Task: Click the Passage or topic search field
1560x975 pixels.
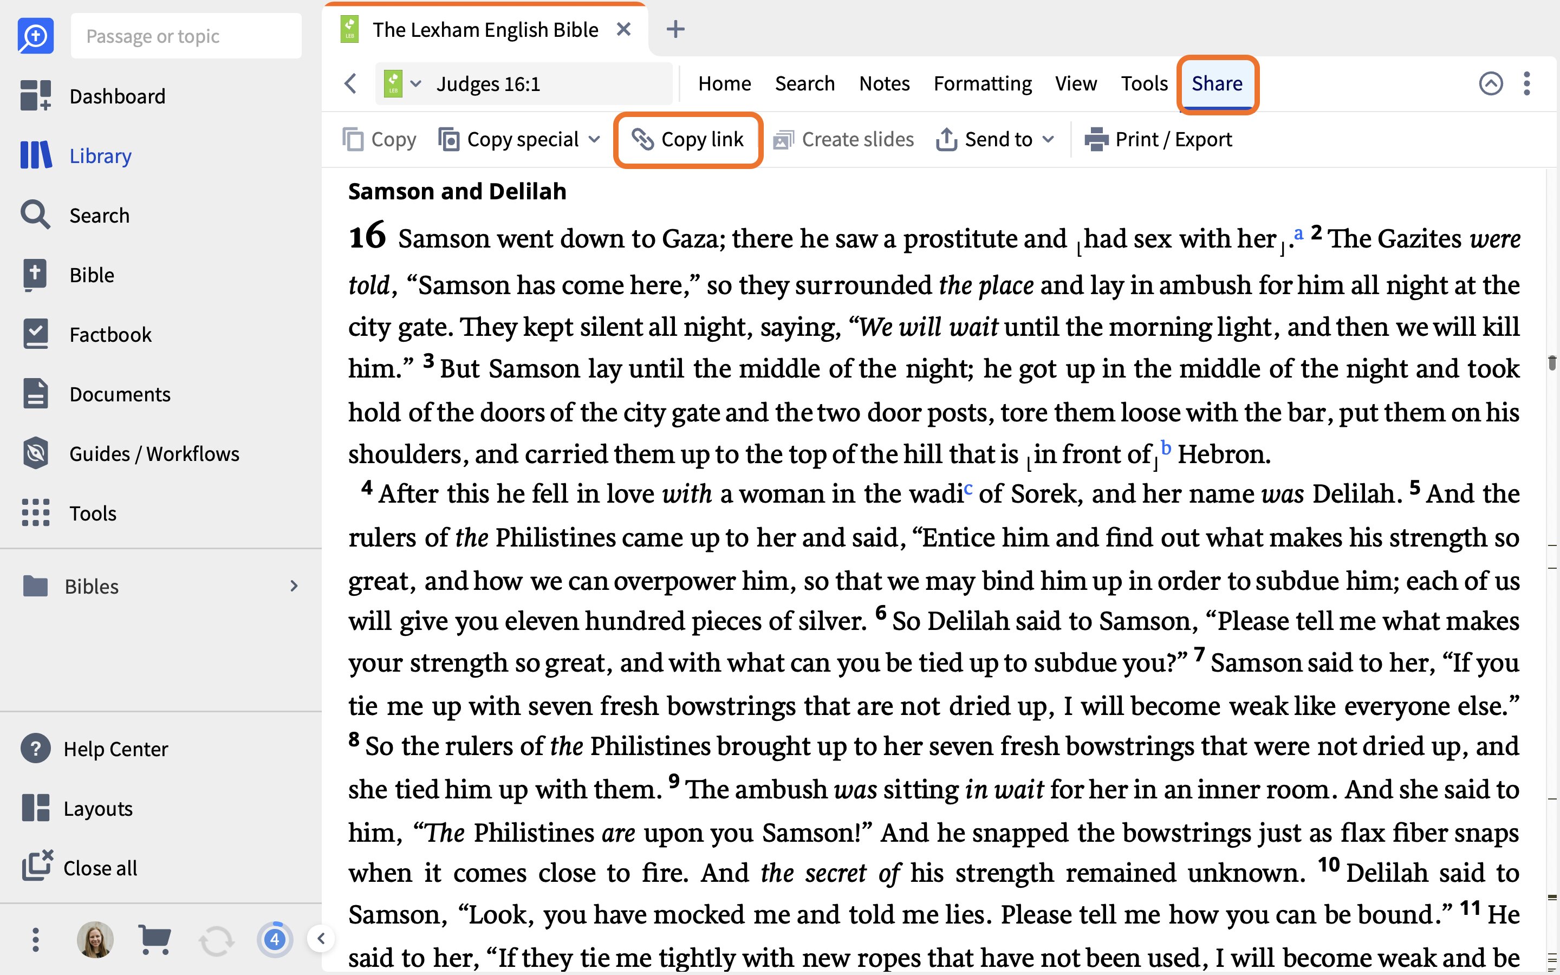Action: pos(186,36)
